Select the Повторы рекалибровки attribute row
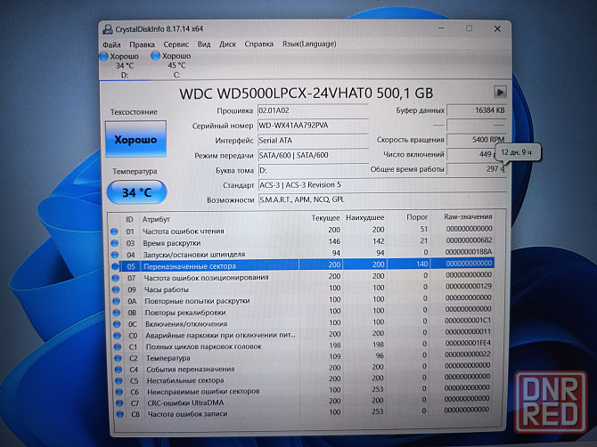 point(304,311)
